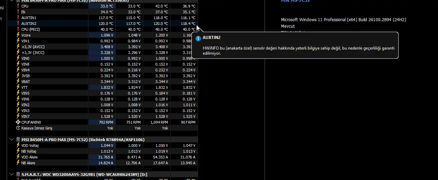The width and height of the screenshot is (438, 180).
Task: Click the VDD Voltaj lightning icon
Action: [18, 146]
